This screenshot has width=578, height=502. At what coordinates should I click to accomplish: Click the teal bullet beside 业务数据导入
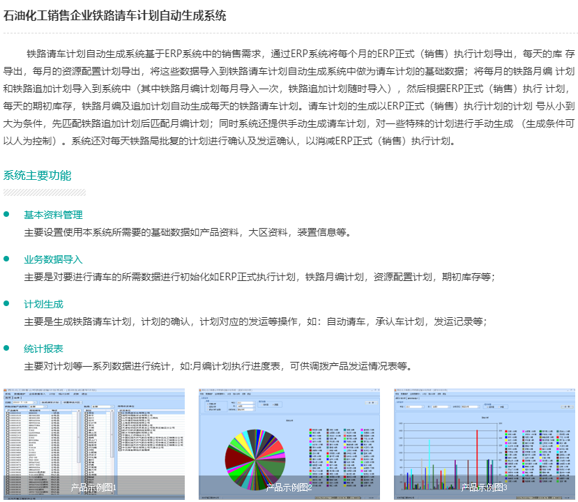pyautogui.click(x=7, y=259)
